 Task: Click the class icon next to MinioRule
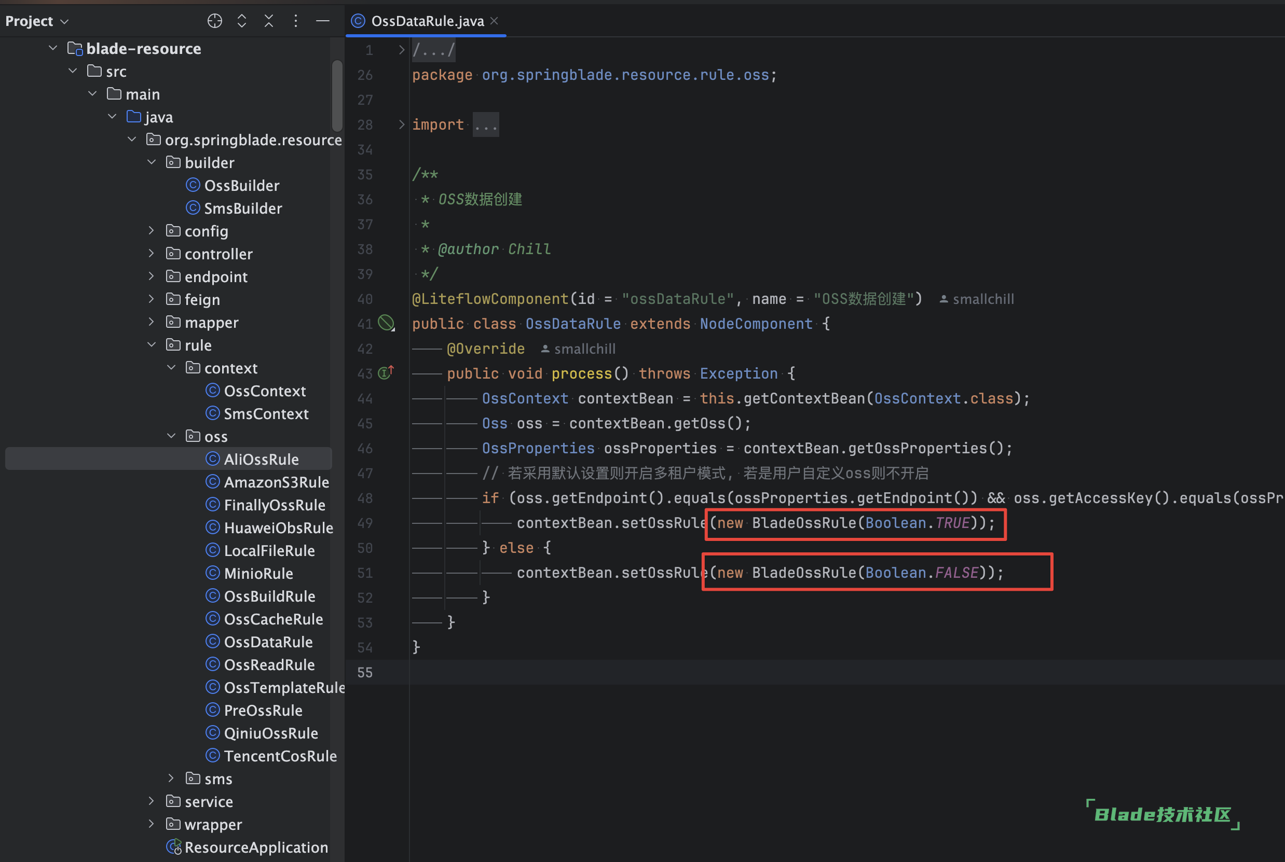212,573
